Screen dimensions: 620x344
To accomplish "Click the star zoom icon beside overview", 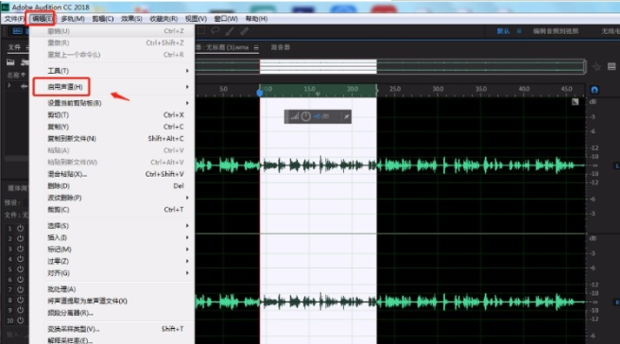I will [x=596, y=66].
